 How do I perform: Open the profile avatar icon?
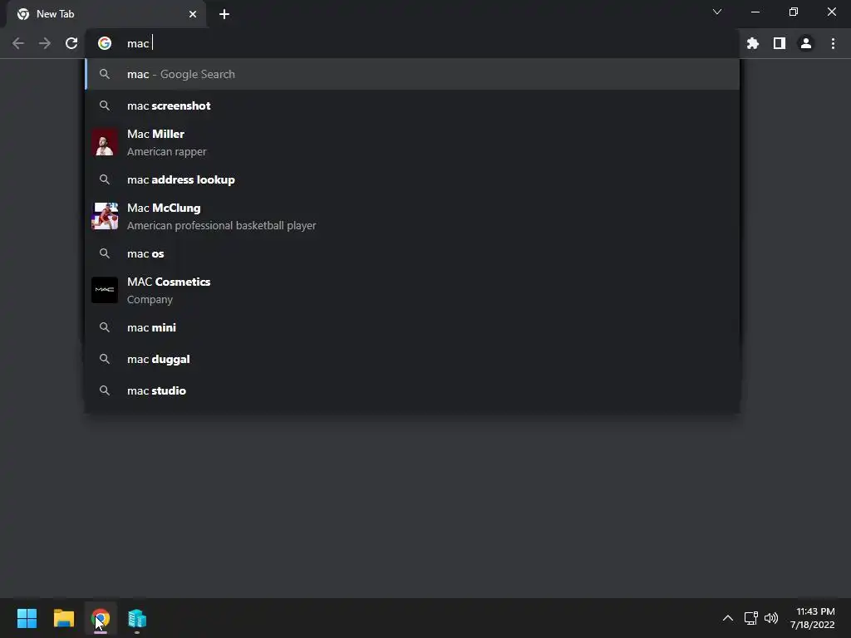(806, 43)
